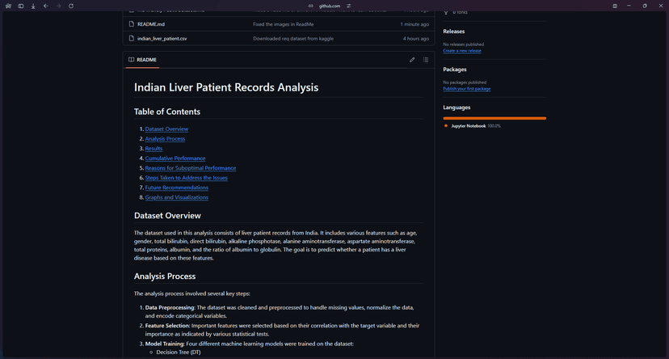The width and height of the screenshot is (669, 359).
Task: Jump to Dataset Overview in contents
Action: point(166,129)
